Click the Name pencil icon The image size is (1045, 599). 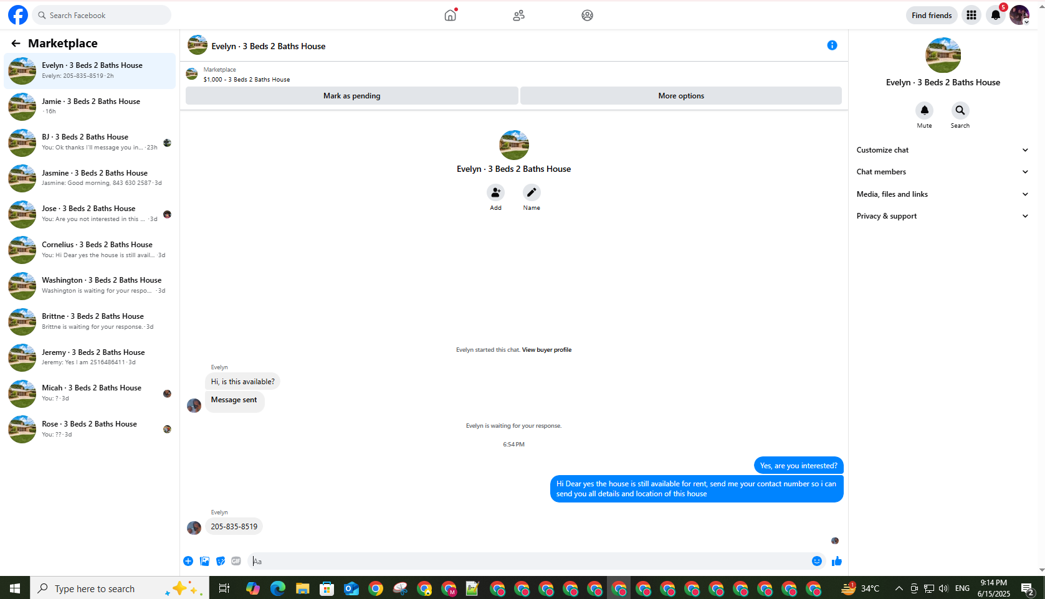[x=532, y=192]
